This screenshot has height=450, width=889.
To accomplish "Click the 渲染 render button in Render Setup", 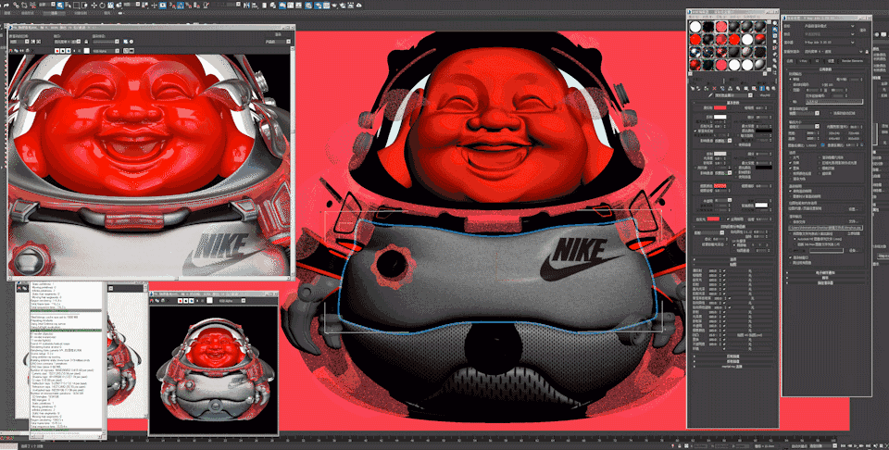I will (863, 30).
